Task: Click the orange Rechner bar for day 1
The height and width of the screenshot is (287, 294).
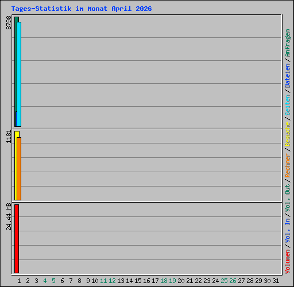Action: click(x=19, y=169)
